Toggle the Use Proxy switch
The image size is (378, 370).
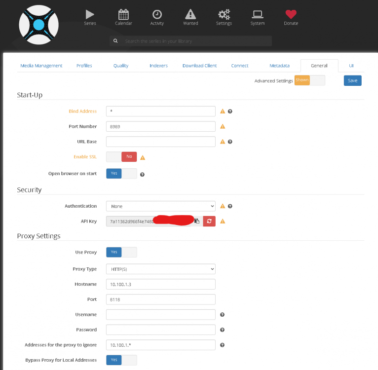point(121,252)
